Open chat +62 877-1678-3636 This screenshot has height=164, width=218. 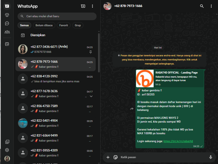[56, 94]
